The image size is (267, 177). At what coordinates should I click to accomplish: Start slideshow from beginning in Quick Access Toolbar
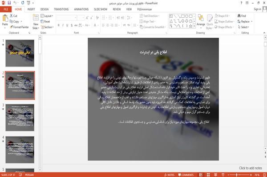(28, 3)
